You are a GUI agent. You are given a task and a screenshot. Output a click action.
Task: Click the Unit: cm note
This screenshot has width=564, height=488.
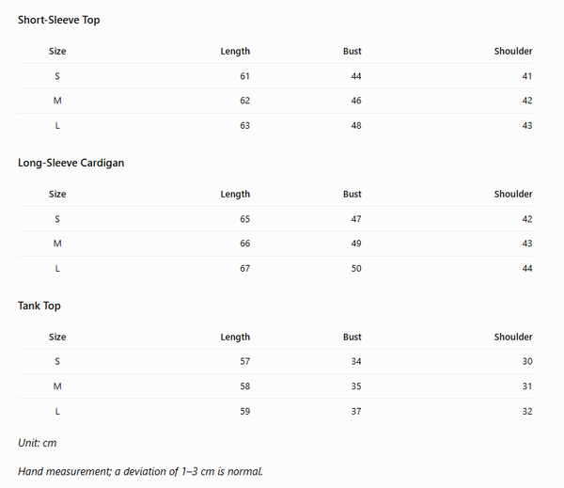(38, 443)
